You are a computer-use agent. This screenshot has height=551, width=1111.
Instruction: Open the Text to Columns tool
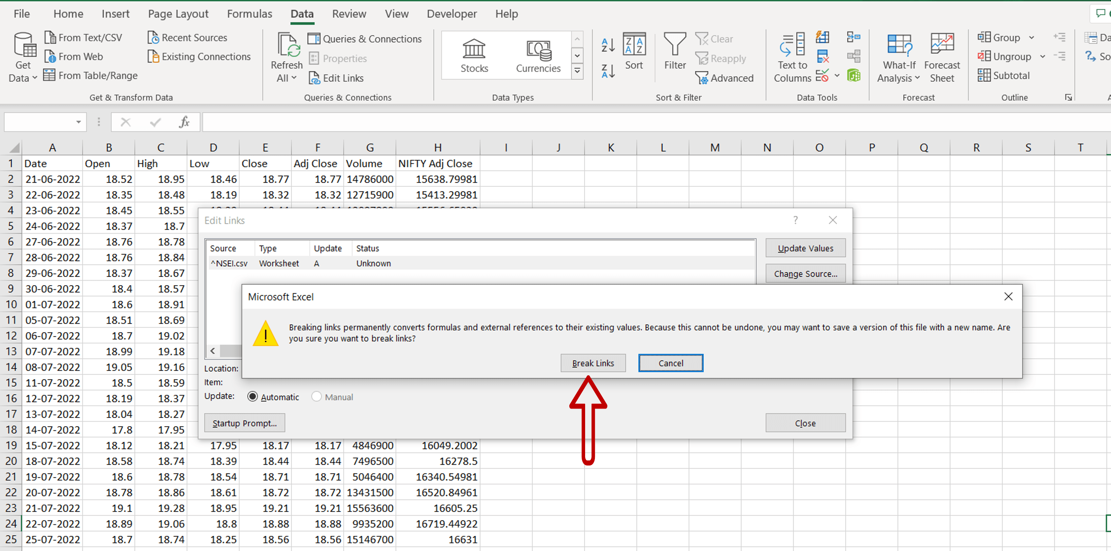(792, 56)
